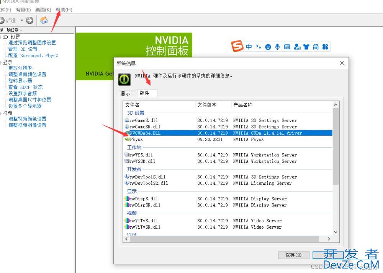Click the nvGameSR.dll file icon
This screenshot has width=383, height=273.
pyautogui.click(x=127, y=127)
